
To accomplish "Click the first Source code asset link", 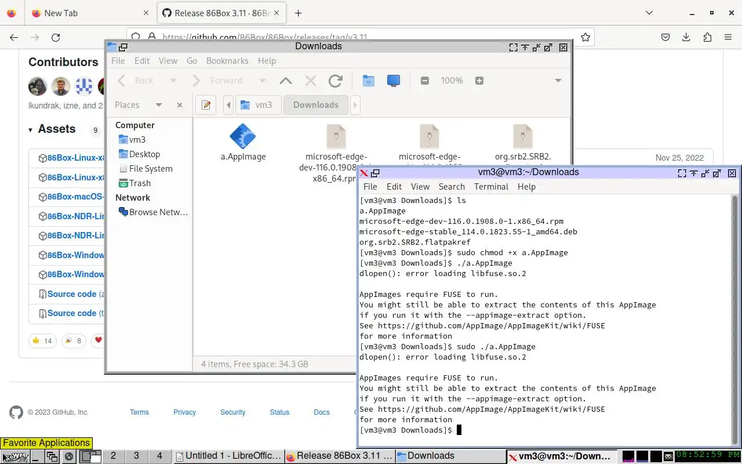I will click(x=72, y=294).
